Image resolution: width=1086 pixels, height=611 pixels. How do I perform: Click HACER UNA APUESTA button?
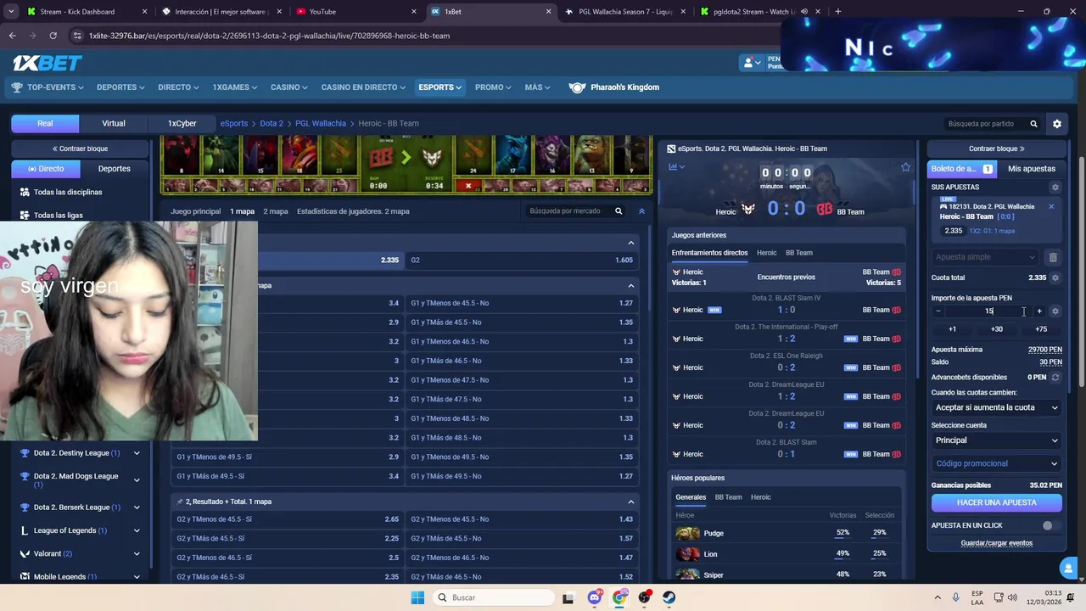click(x=996, y=502)
